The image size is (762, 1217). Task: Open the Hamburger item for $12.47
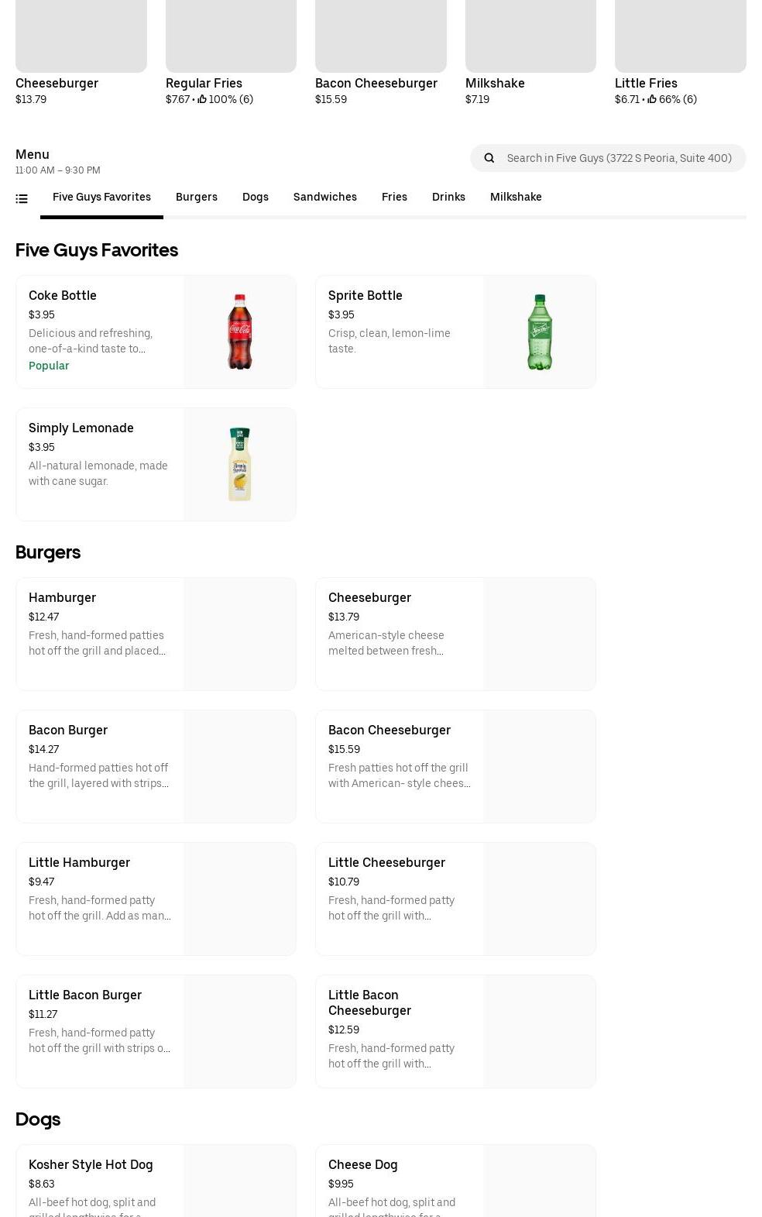point(156,634)
